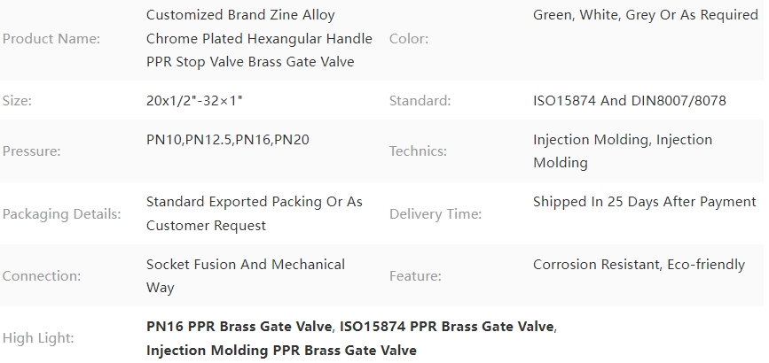Select the Injection Molding PPR Brass Gate Valve highlight

point(281,351)
